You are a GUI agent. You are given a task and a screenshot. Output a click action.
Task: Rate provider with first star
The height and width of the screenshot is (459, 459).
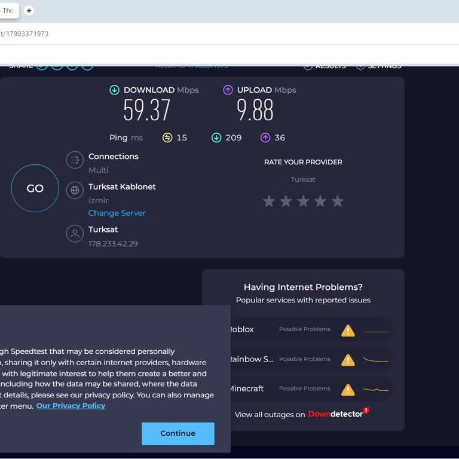[269, 201]
